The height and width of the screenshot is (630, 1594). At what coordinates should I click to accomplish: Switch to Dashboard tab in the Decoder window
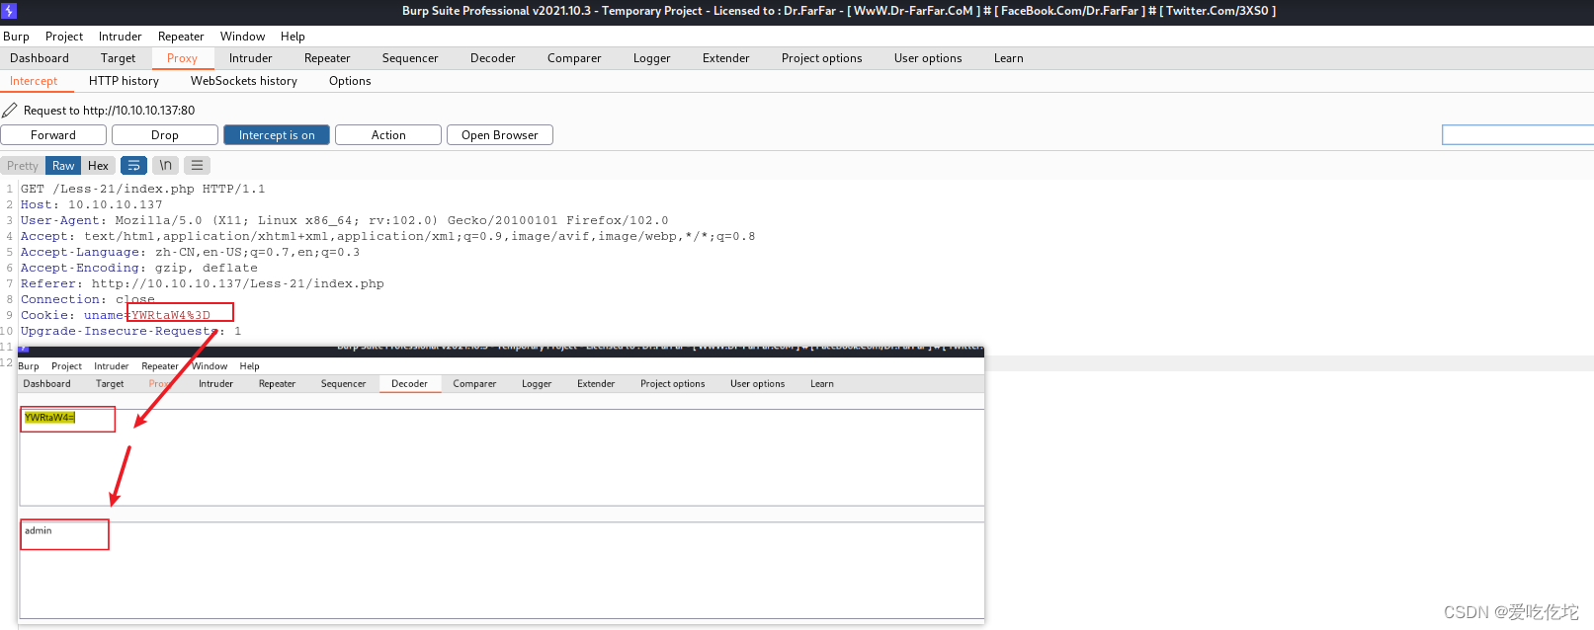pyautogui.click(x=46, y=384)
